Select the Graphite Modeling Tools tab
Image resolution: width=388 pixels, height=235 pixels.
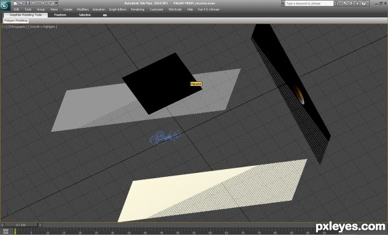tap(26, 15)
